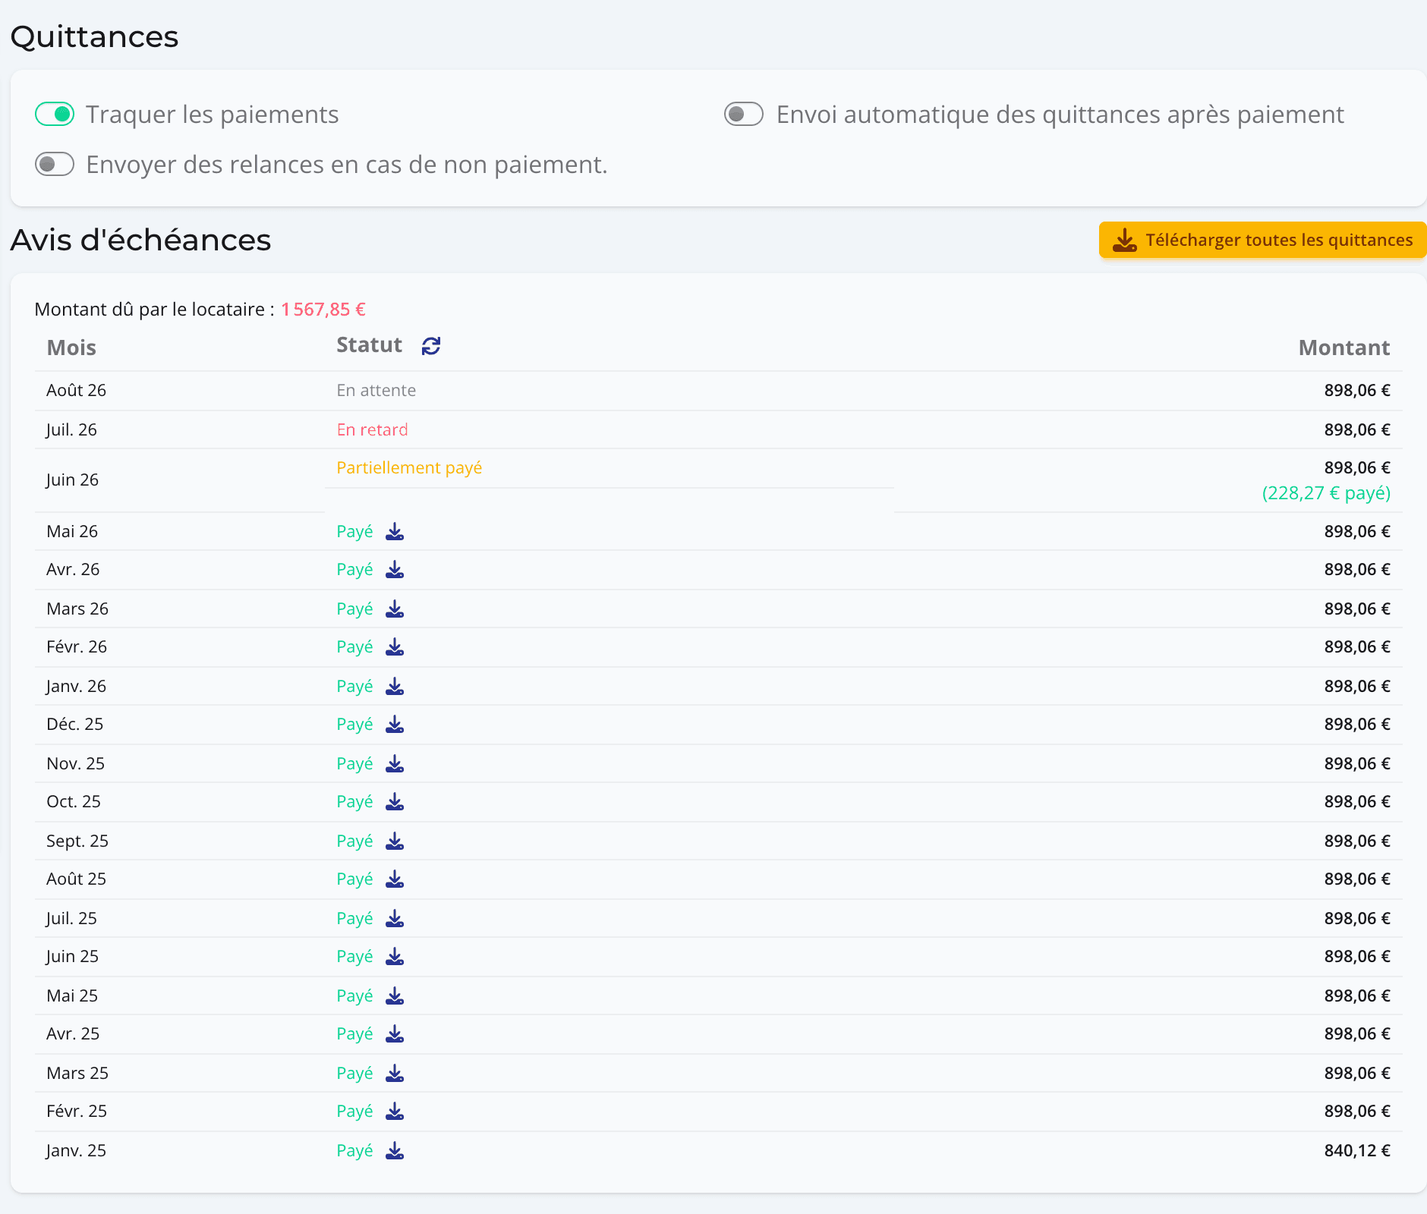Select the 'Juil. 26' month cell
This screenshot has width=1427, height=1214.
71,430
